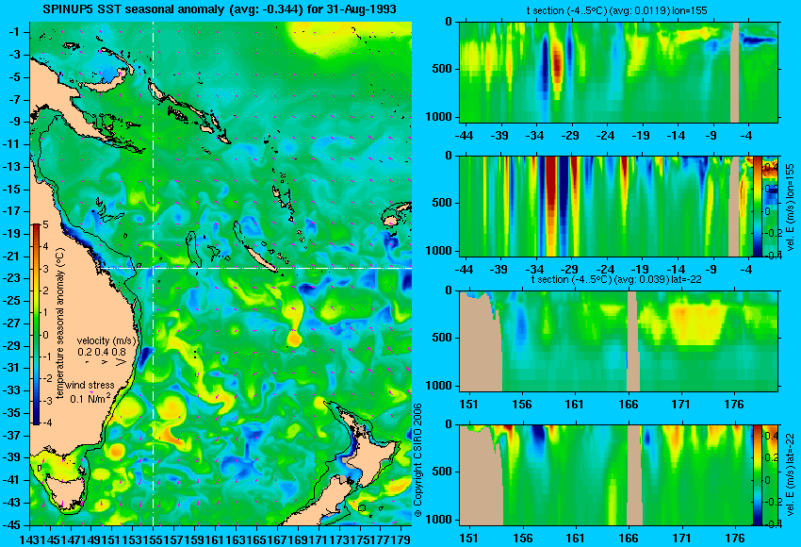This screenshot has width=801, height=547.
Task: Open the lat=-22 temperature section plot
Action: point(618,341)
